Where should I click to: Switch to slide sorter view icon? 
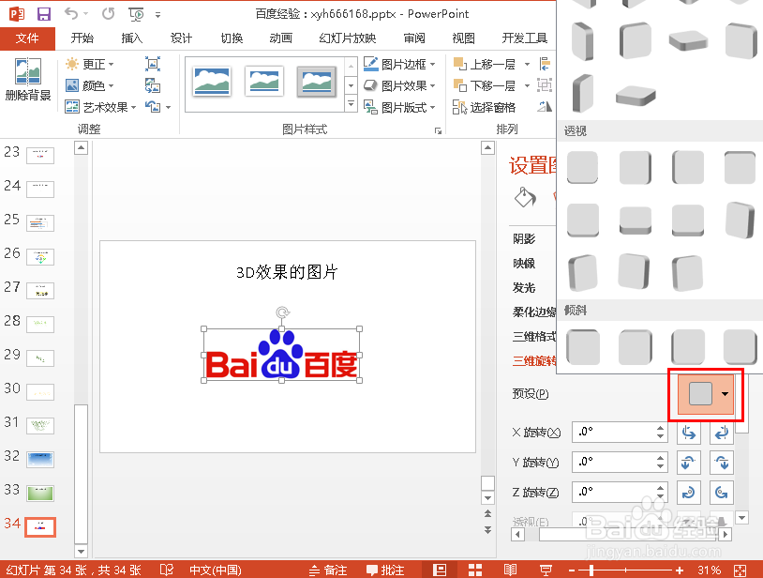click(475, 570)
